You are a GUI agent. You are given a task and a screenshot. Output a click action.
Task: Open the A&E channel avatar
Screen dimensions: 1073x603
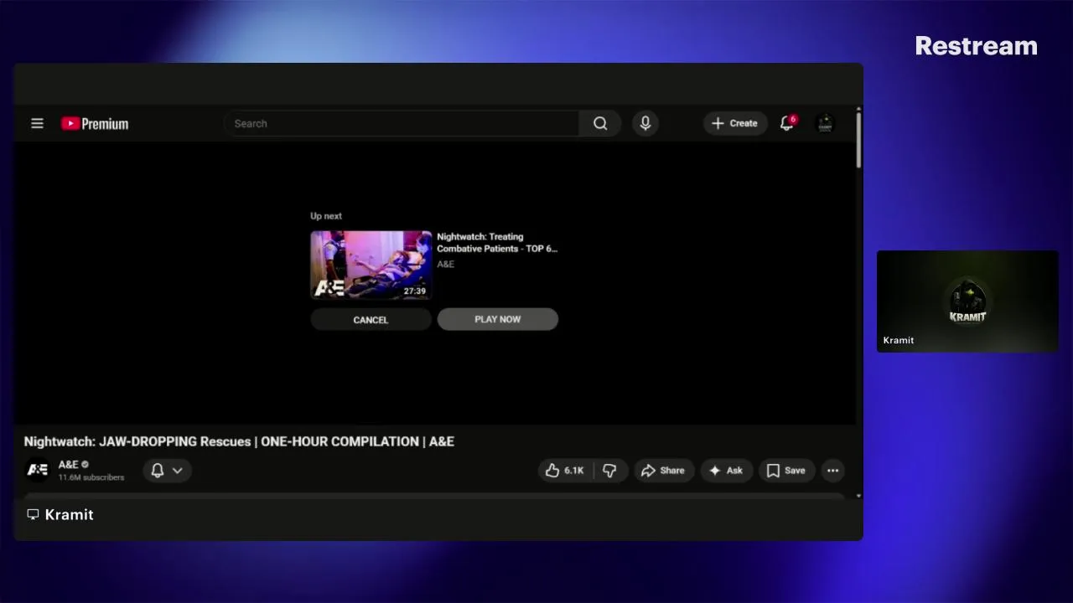pos(38,470)
